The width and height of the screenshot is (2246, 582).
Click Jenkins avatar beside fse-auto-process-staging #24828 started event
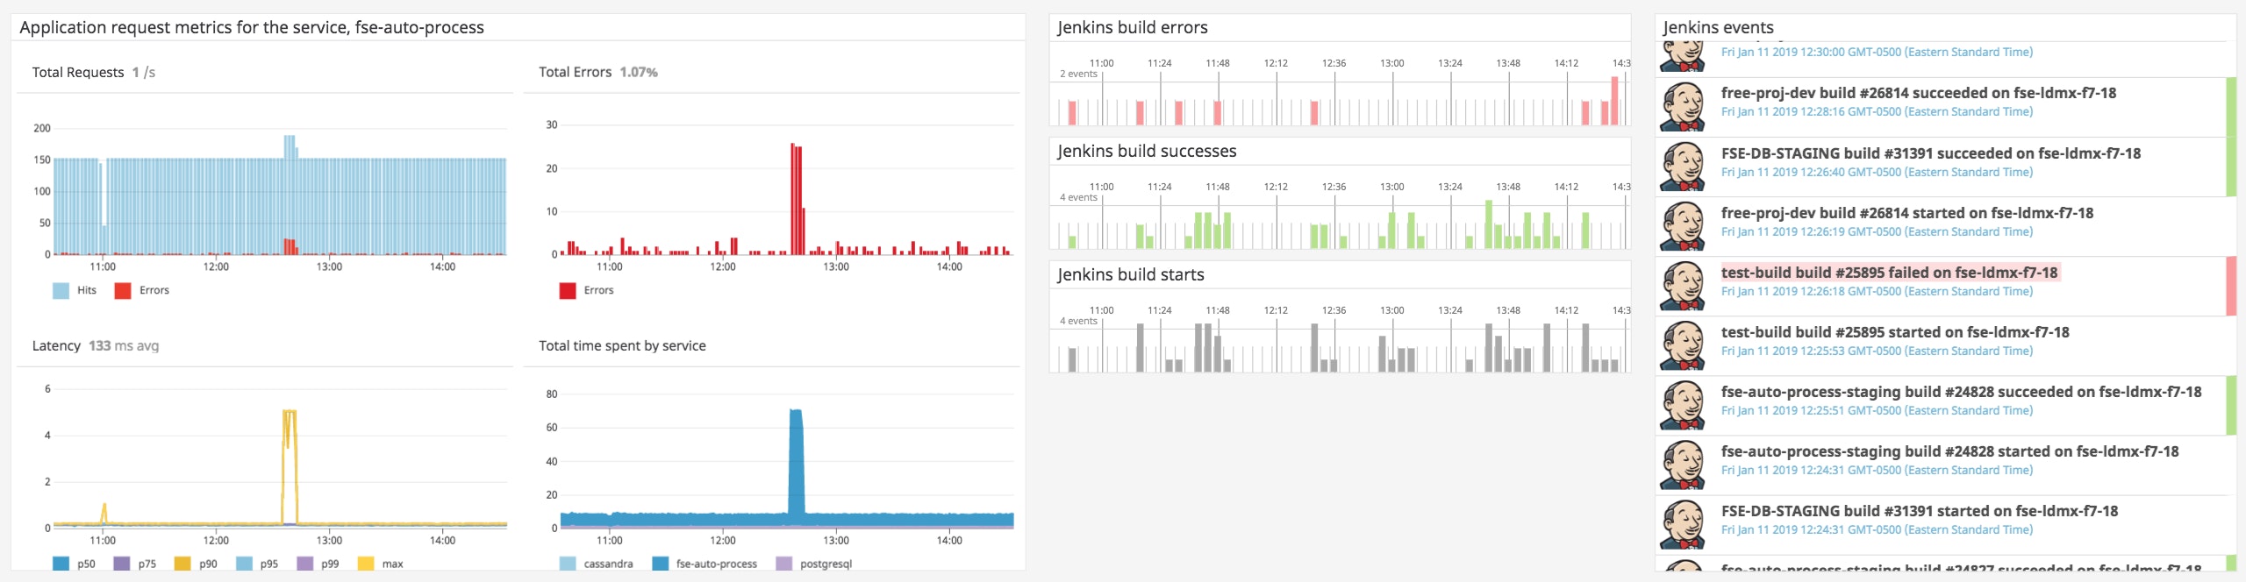point(1682,464)
